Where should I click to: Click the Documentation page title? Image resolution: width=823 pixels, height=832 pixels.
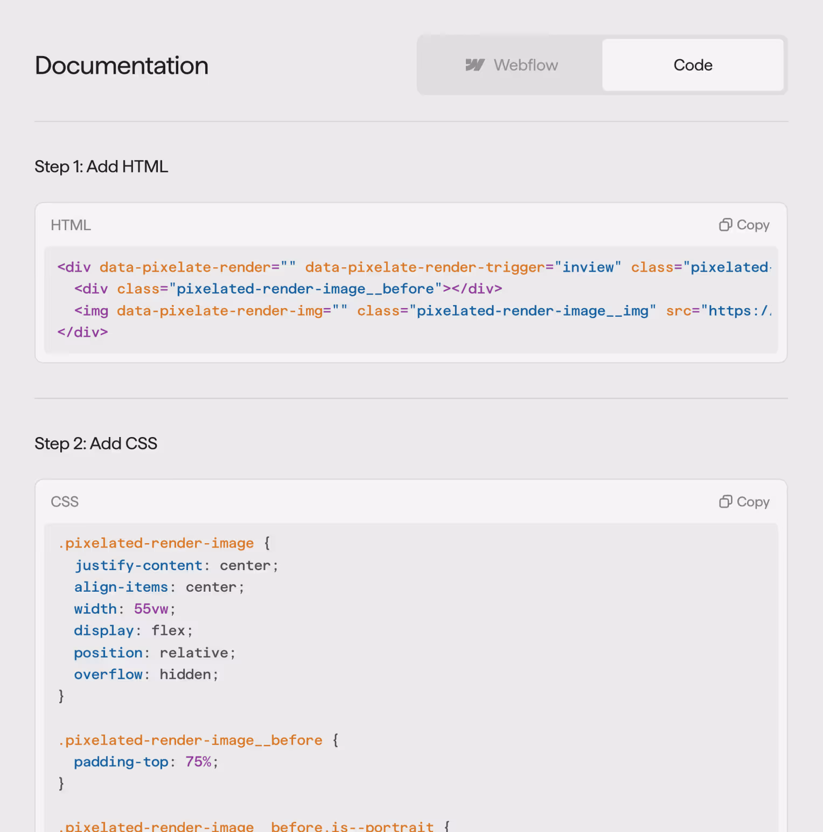(121, 65)
